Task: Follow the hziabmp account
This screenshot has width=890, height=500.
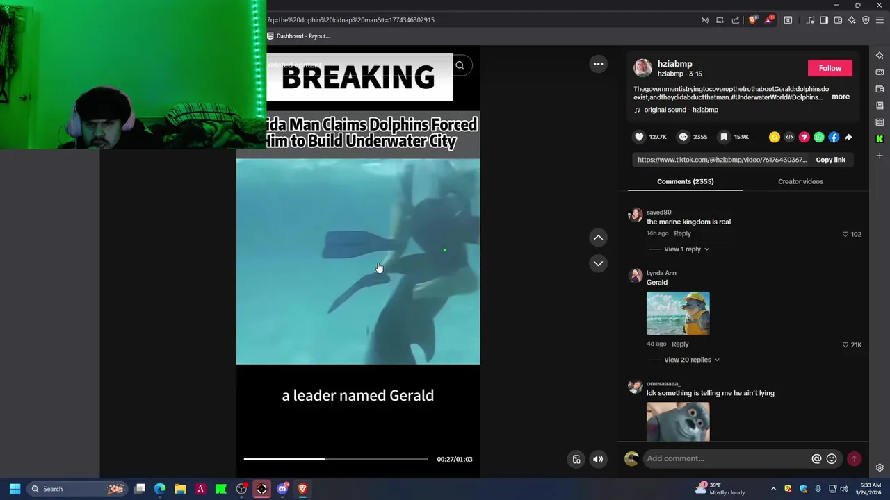Action: pos(830,68)
